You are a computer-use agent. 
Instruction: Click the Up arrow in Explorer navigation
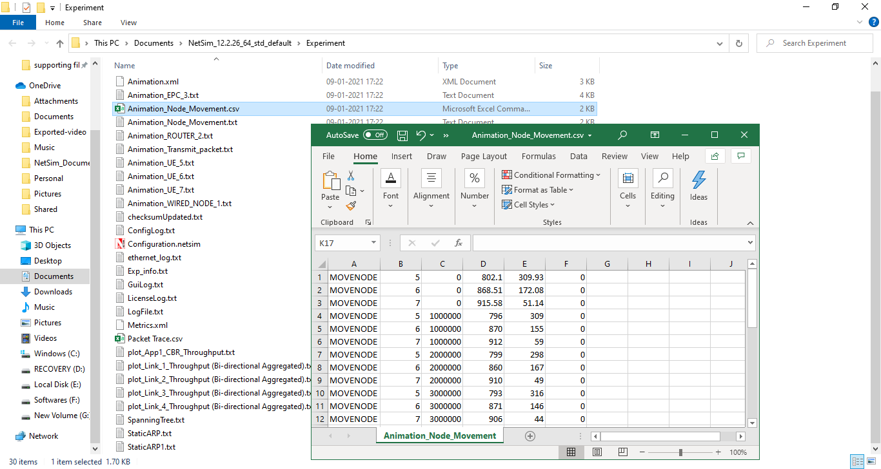pyautogui.click(x=60, y=43)
